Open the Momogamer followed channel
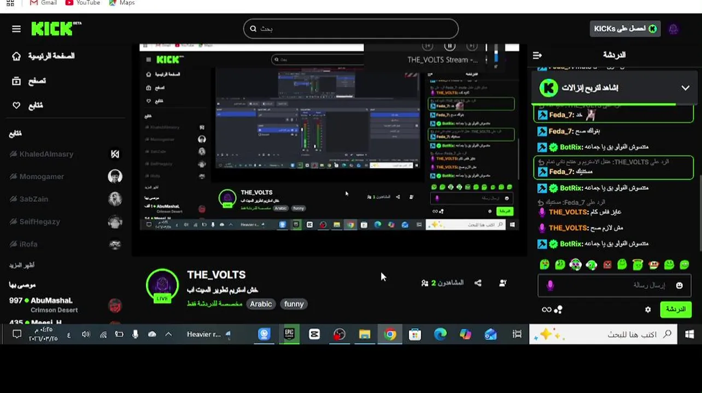The width and height of the screenshot is (702, 393). [x=65, y=176]
